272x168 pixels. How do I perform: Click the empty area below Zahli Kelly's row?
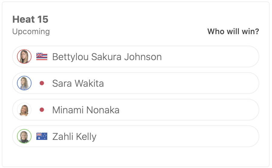click(136, 156)
